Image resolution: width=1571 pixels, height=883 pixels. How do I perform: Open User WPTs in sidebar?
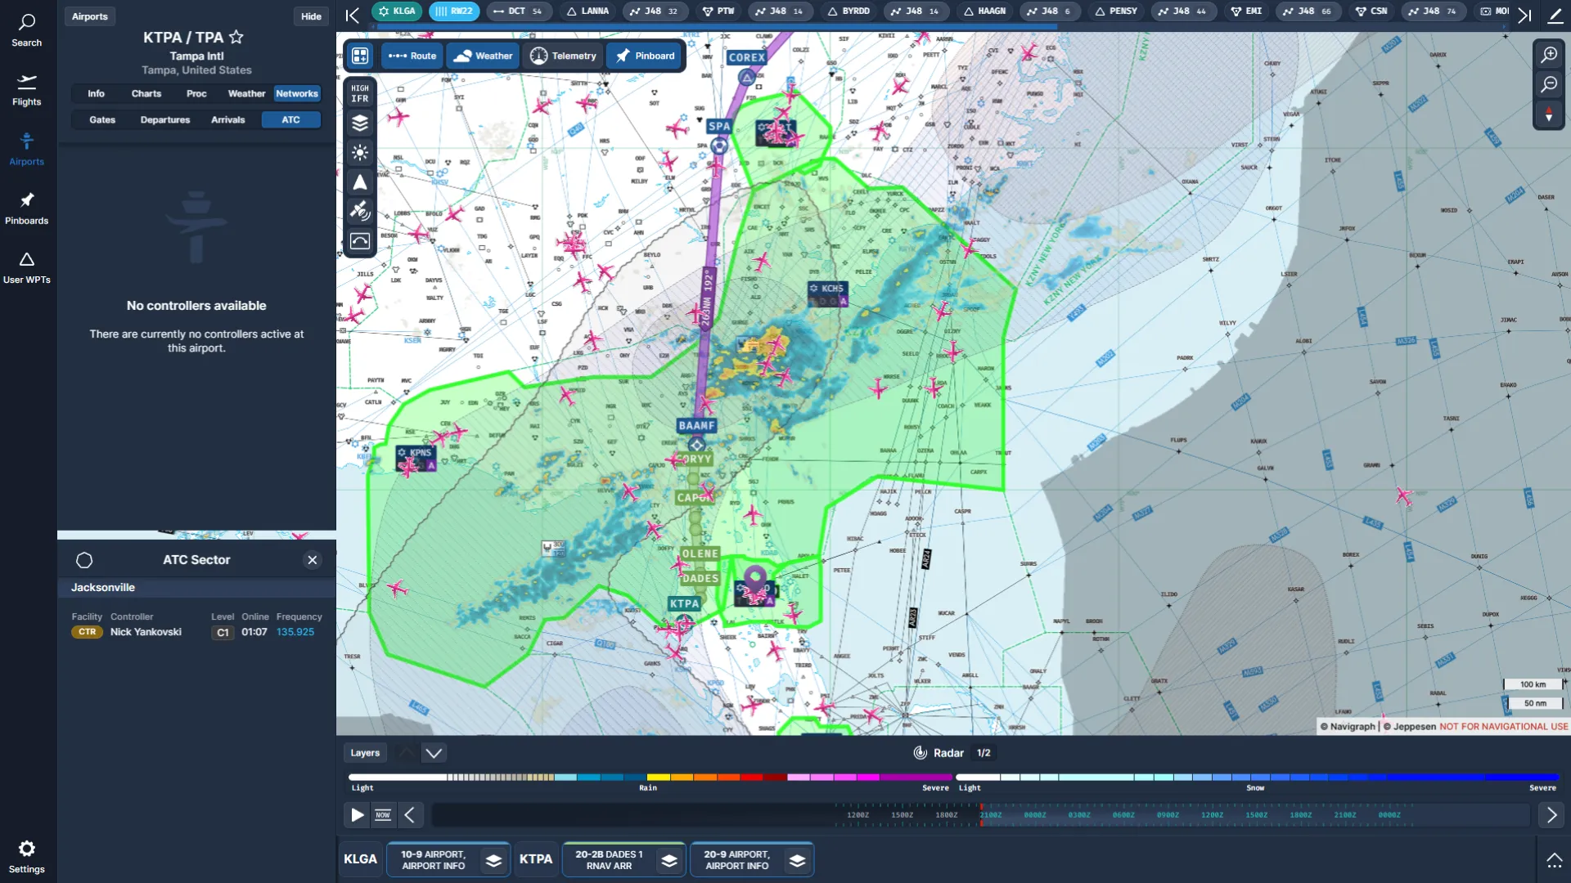[x=27, y=267]
